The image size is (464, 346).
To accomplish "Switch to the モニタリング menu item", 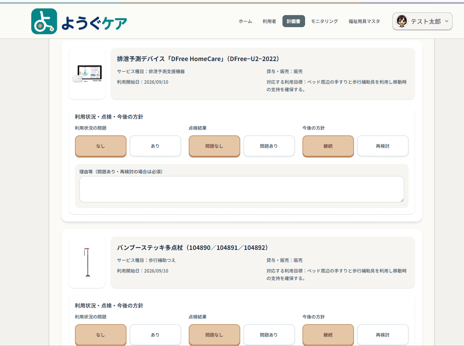I will tap(324, 21).
